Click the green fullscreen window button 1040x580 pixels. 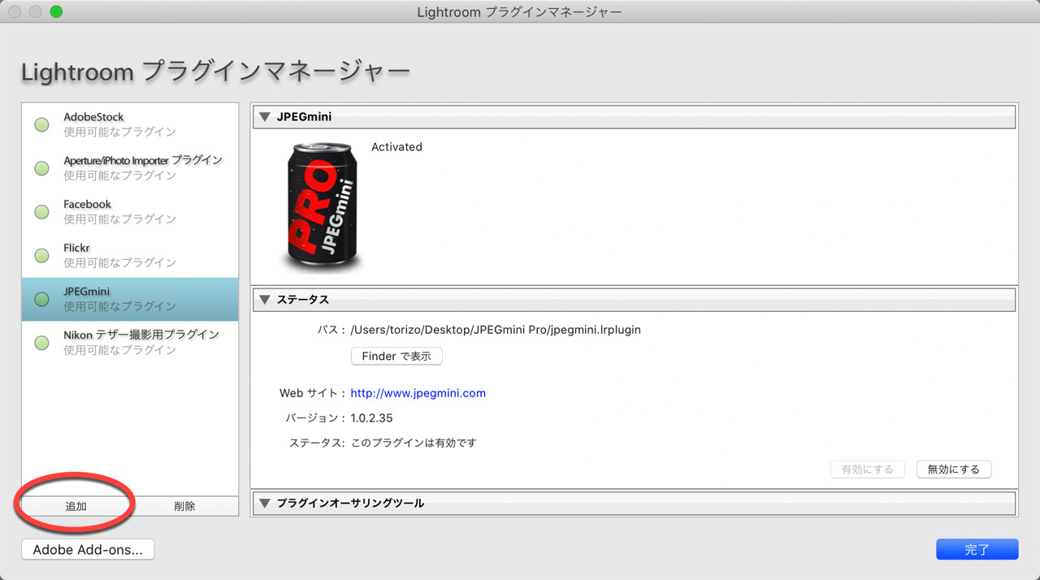click(x=55, y=12)
